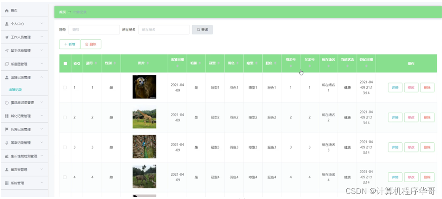Click 删除 for row 2
442x199 pixels.
(427, 117)
